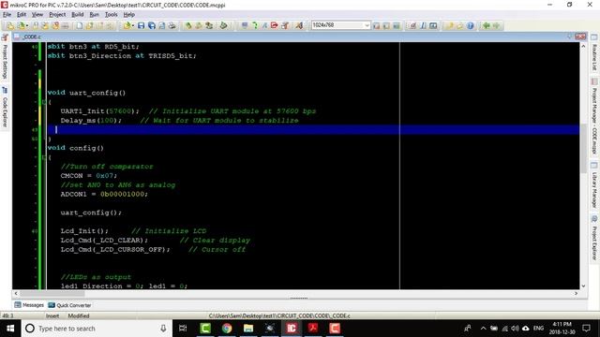Click the Print file toolbar icon
This screenshot has height=337, width=600.
pos(172,25)
